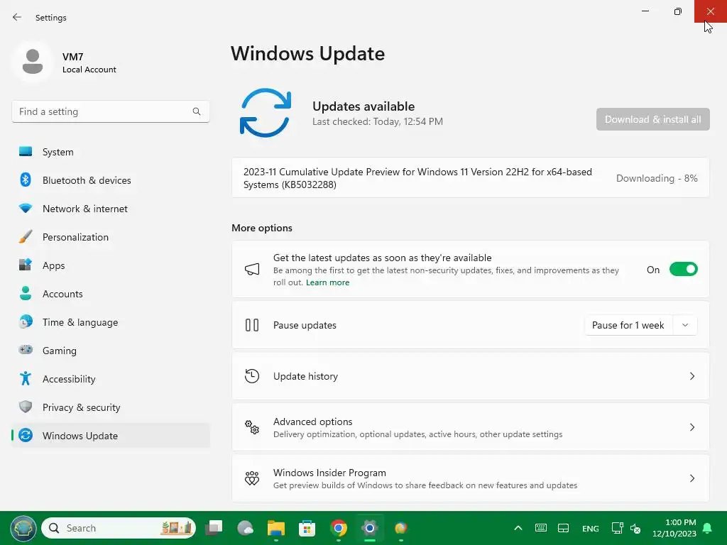Click the network display tray icon

pyautogui.click(x=617, y=528)
